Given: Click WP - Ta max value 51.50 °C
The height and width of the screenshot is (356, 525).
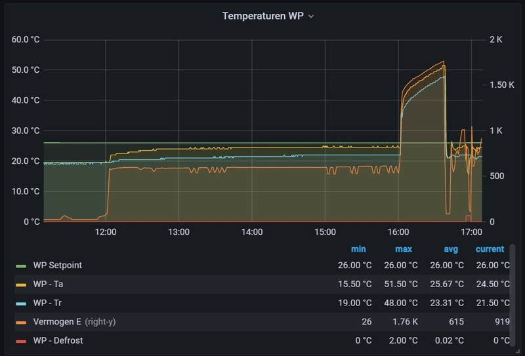Looking at the screenshot, I should 401,284.
